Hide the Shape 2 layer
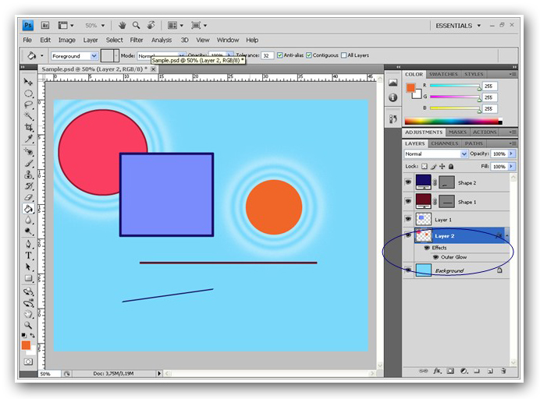Viewport: 540px width, 399px height. (x=407, y=182)
